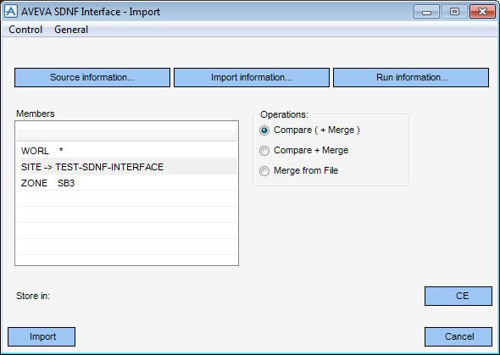Select the WORL * member row
The height and width of the screenshot is (355, 500).
pos(127,151)
